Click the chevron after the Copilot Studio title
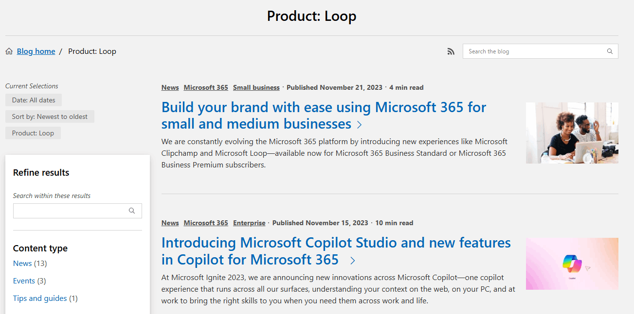The image size is (634, 314). click(352, 261)
